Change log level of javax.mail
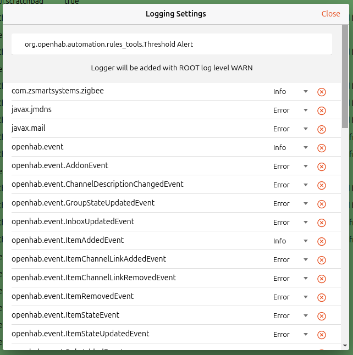 tap(290, 129)
